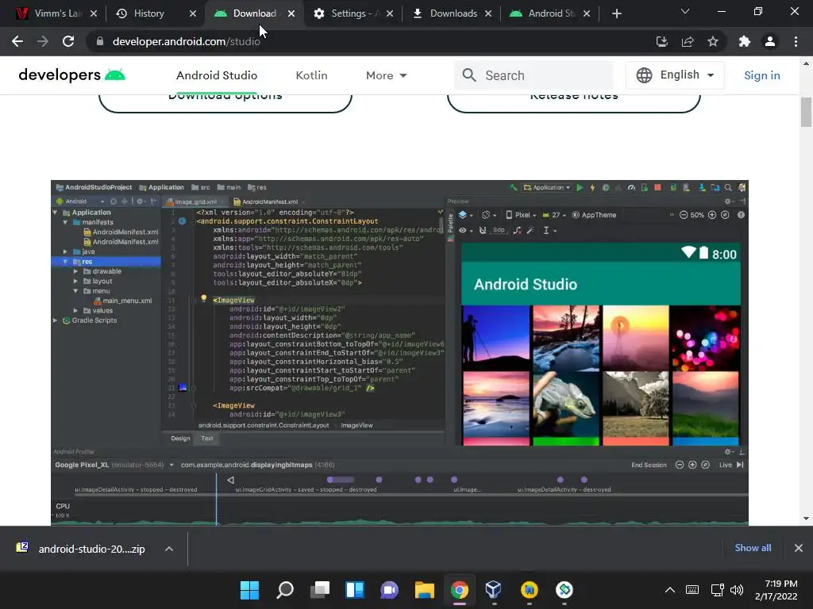
Task: Open the Teams Chat taskbar icon
Action: [x=389, y=590]
